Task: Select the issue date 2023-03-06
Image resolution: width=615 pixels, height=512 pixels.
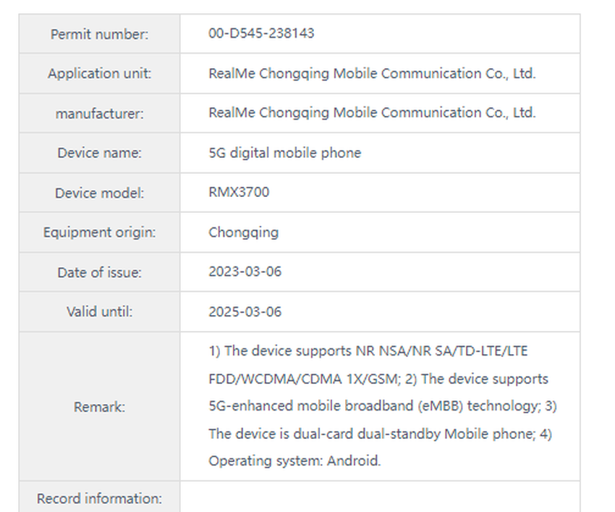Action: [x=245, y=272]
